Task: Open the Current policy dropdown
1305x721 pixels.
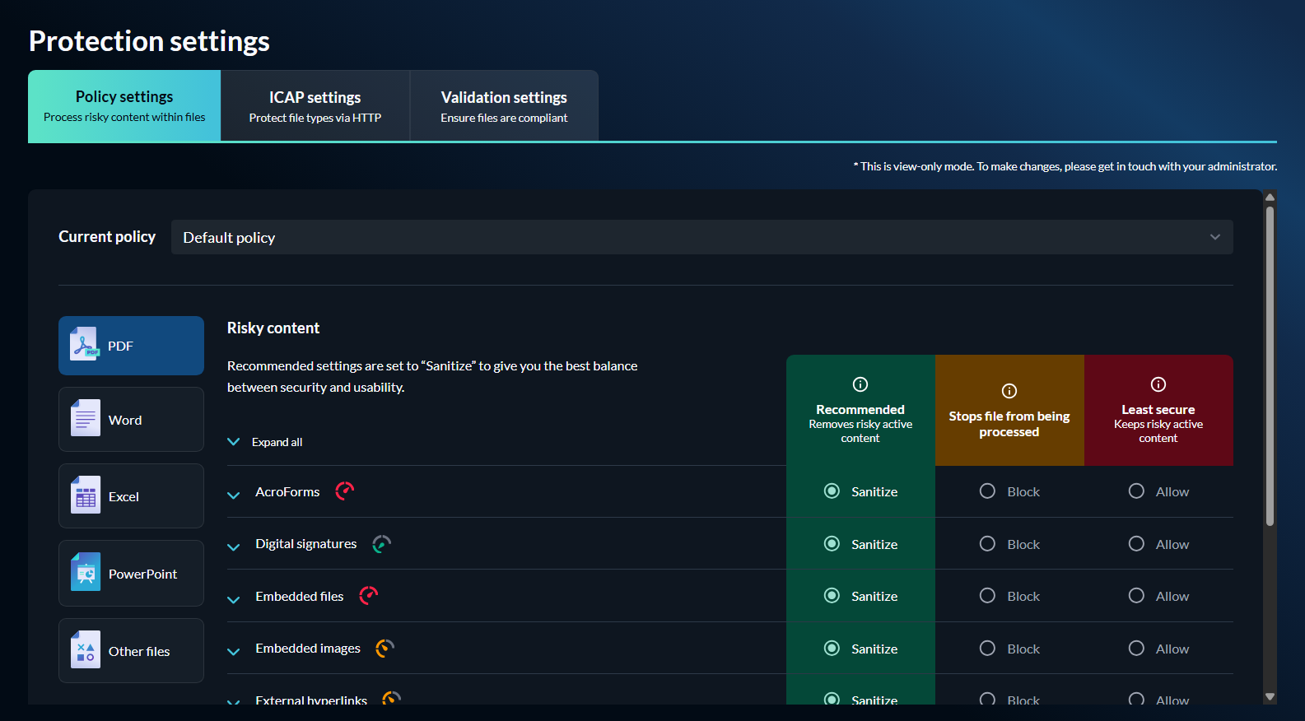Action: point(701,237)
